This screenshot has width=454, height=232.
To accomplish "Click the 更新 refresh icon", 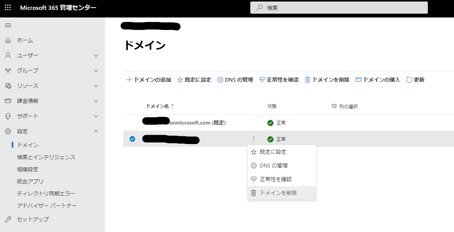I will [x=409, y=80].
